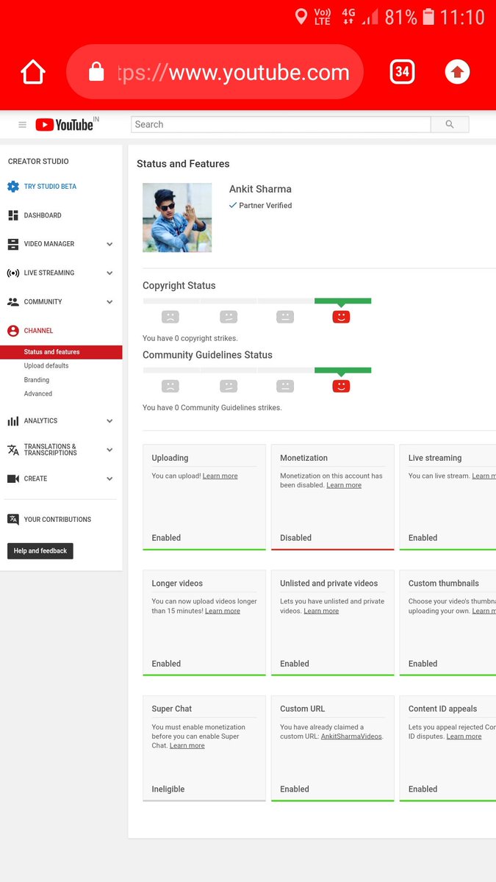
Task: Click the search magnifier button
Action: pyautogui.click(x=450, y=124)
